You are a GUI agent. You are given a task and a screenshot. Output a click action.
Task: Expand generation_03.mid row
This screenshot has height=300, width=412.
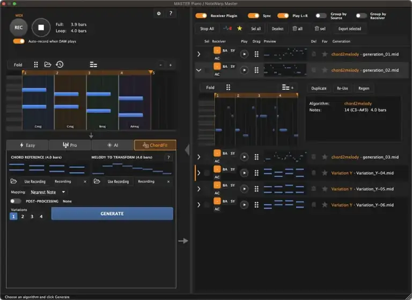tap(199, 157)
